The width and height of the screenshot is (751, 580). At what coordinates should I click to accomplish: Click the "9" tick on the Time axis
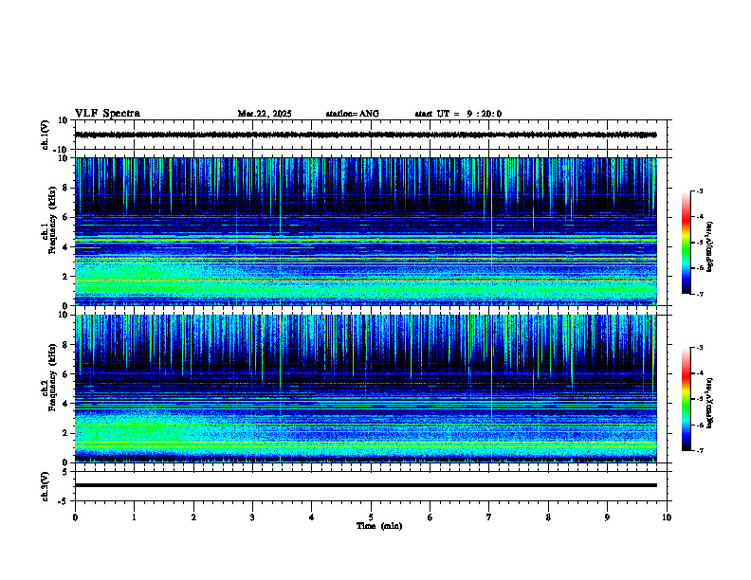coord(607,517)
